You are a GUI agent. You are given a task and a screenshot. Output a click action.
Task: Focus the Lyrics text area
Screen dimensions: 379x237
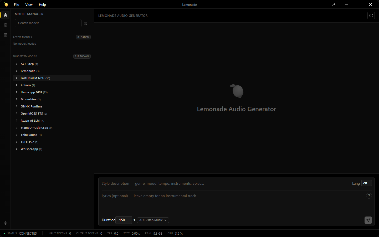pyautogui.click(x=233, y=203)
